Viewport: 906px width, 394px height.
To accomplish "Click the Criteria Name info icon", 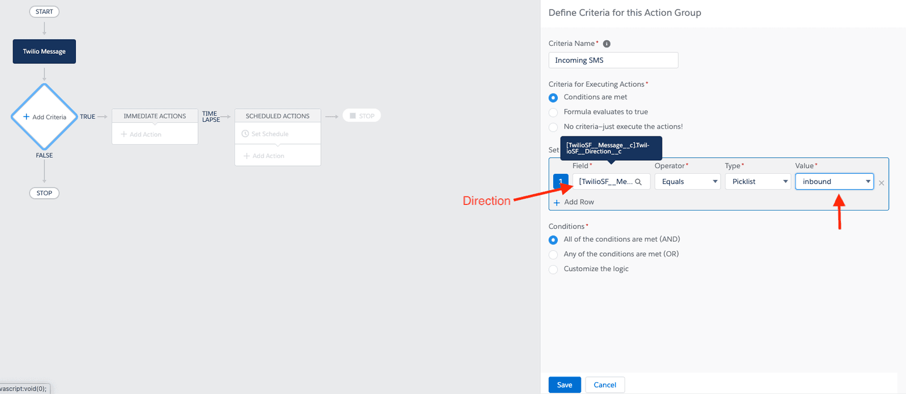I will click(606, 44).
